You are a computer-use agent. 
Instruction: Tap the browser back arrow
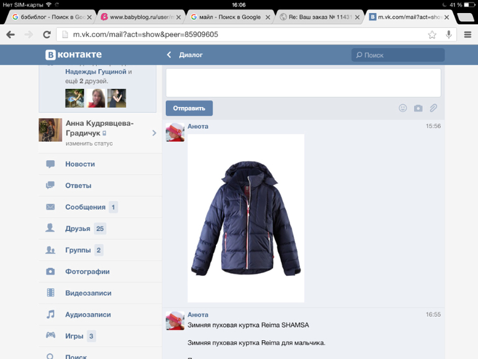[x=11, y=35]
